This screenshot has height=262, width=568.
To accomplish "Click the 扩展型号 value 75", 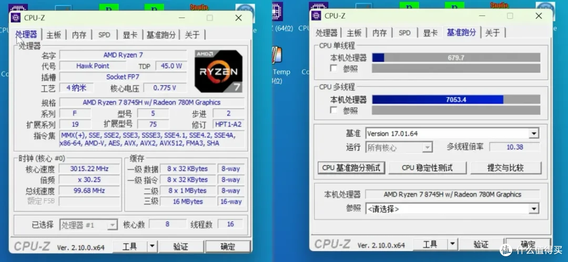I will 153,124.
